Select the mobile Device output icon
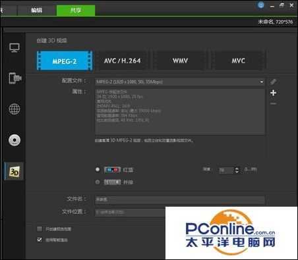The image size is (298, 260). tap(15, 78)
